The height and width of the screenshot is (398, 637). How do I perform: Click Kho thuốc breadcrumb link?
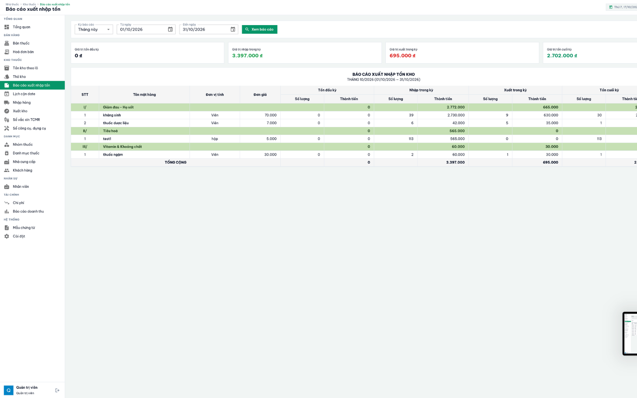click(x=29, y=4)
